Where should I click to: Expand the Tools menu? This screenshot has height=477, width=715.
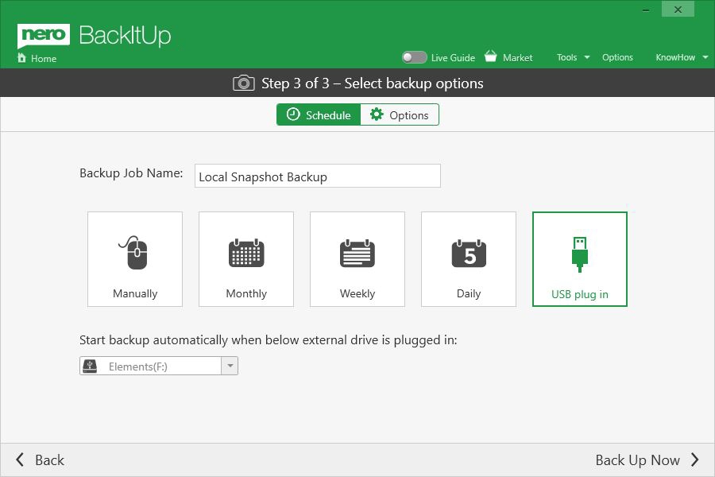coord(573,57)
